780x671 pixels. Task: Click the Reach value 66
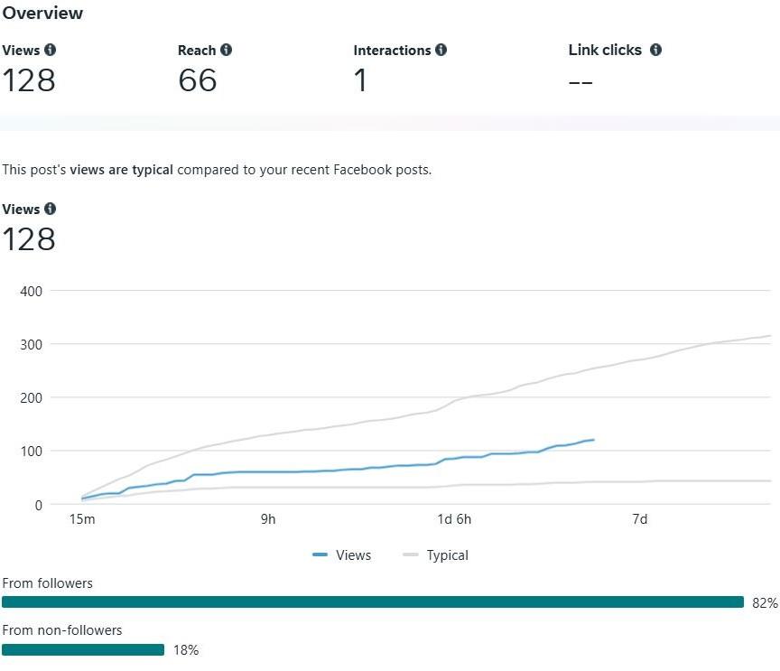(198, 80)
